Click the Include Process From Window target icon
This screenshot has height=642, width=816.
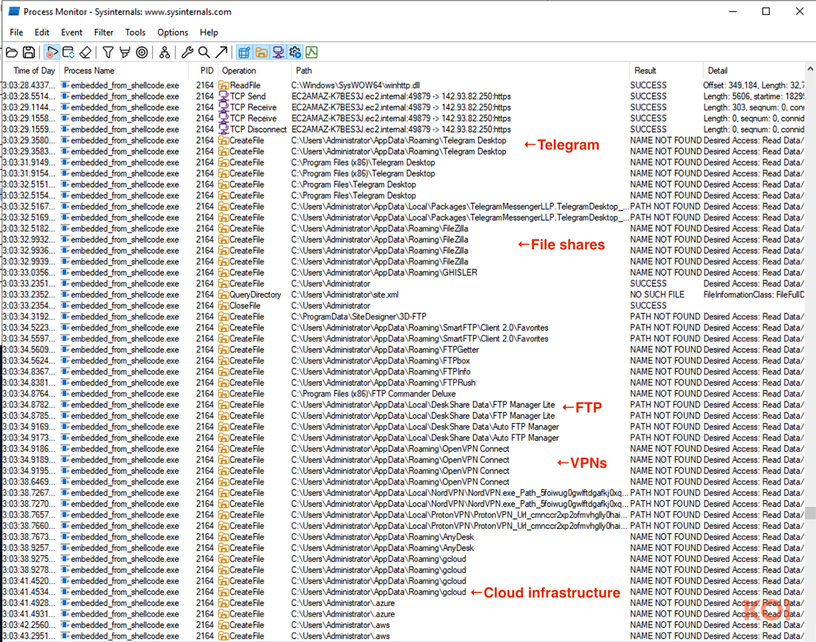coord(142,52)
